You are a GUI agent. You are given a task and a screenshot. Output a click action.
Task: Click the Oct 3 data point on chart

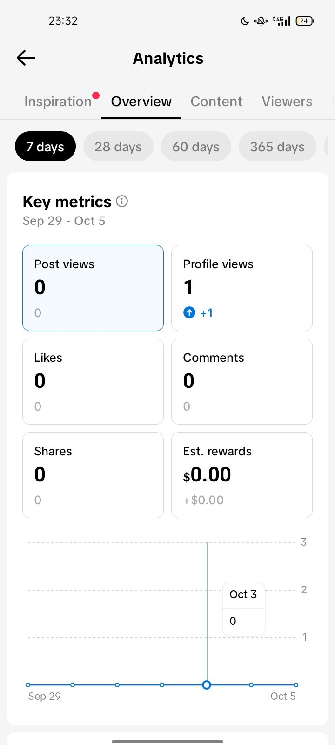[207, 685]
